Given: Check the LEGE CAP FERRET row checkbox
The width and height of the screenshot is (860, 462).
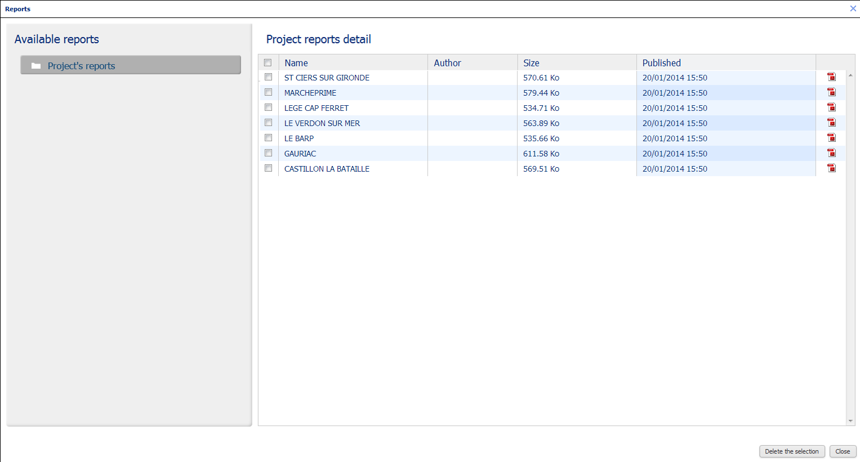Looking at the screenshot, I should (269, 107).
